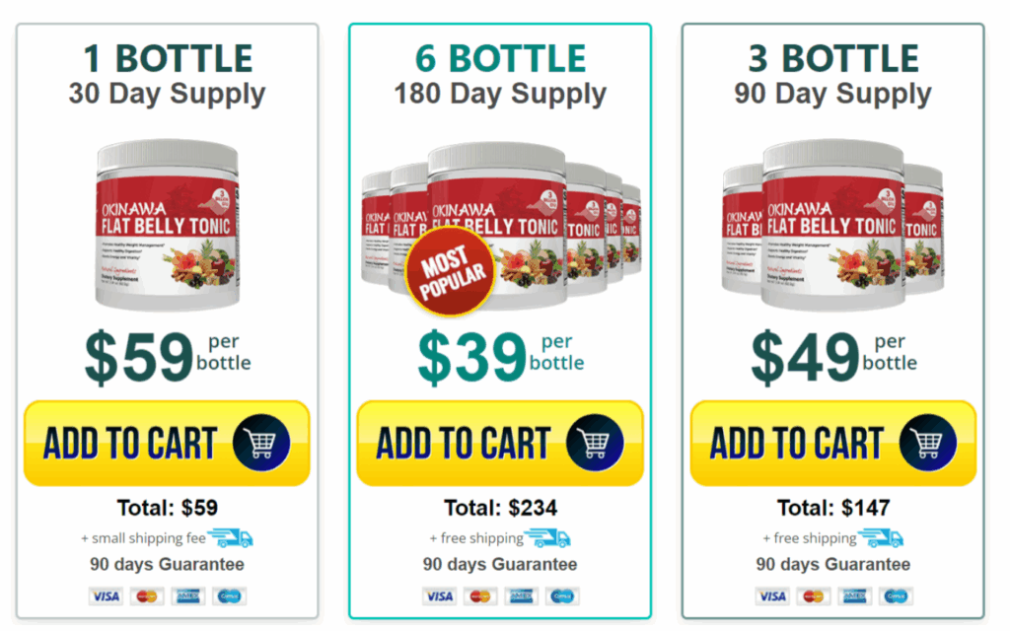Viewport: 1010px width, 631px height.
Task: Click the cart icon in 3 Bottle card
Action: click(928, 443)
